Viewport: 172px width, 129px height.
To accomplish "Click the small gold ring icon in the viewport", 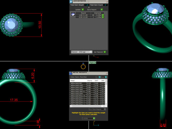I will click(x=83, y=66).
